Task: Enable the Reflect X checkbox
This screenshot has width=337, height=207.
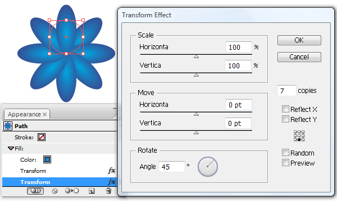Action: pyautogui.click(x=285, y=109)
